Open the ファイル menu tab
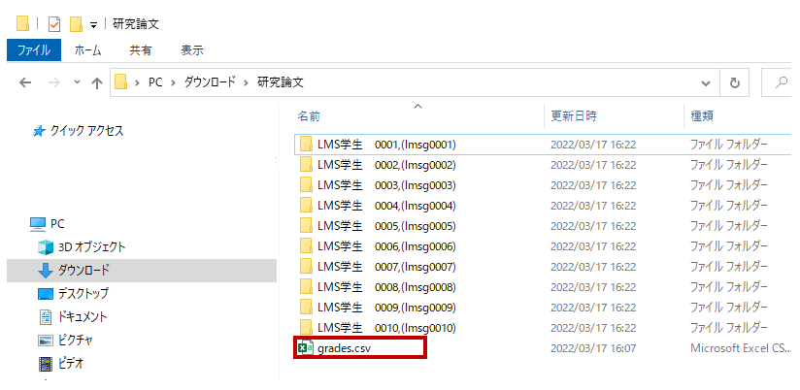This screenshot has width=800, height=390. click(34, 50)
